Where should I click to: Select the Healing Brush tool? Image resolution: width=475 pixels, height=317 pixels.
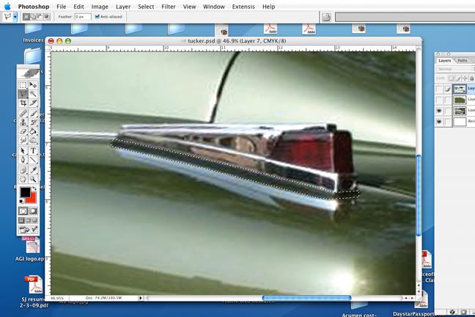point(23,114)
